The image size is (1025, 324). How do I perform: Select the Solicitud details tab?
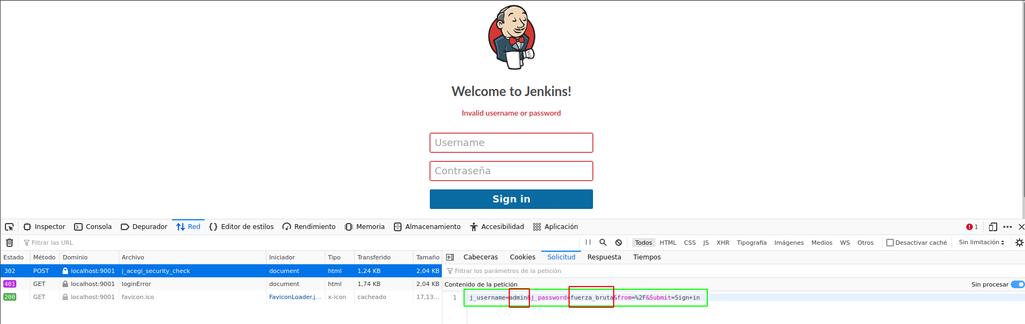[x=561, y=257]
